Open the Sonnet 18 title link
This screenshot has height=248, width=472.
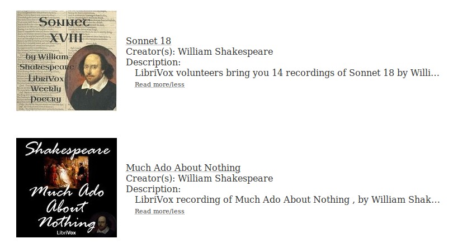click(148, 41)
